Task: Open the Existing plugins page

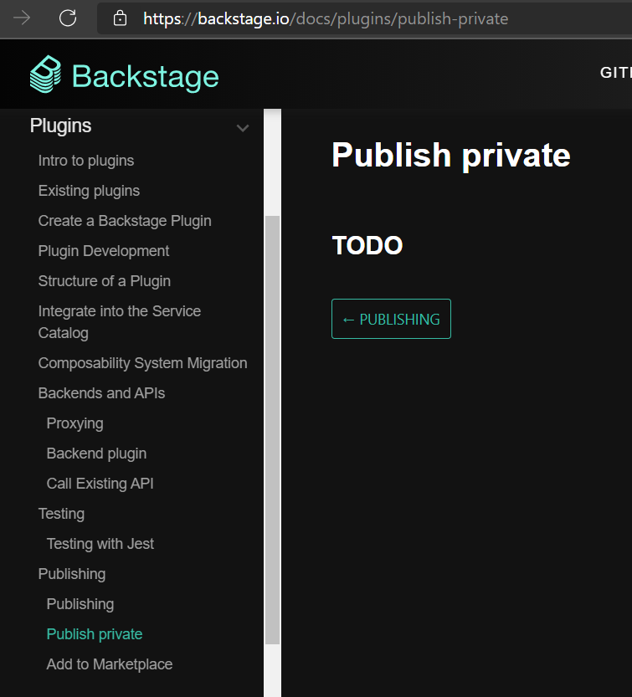Action: [89, 191]
